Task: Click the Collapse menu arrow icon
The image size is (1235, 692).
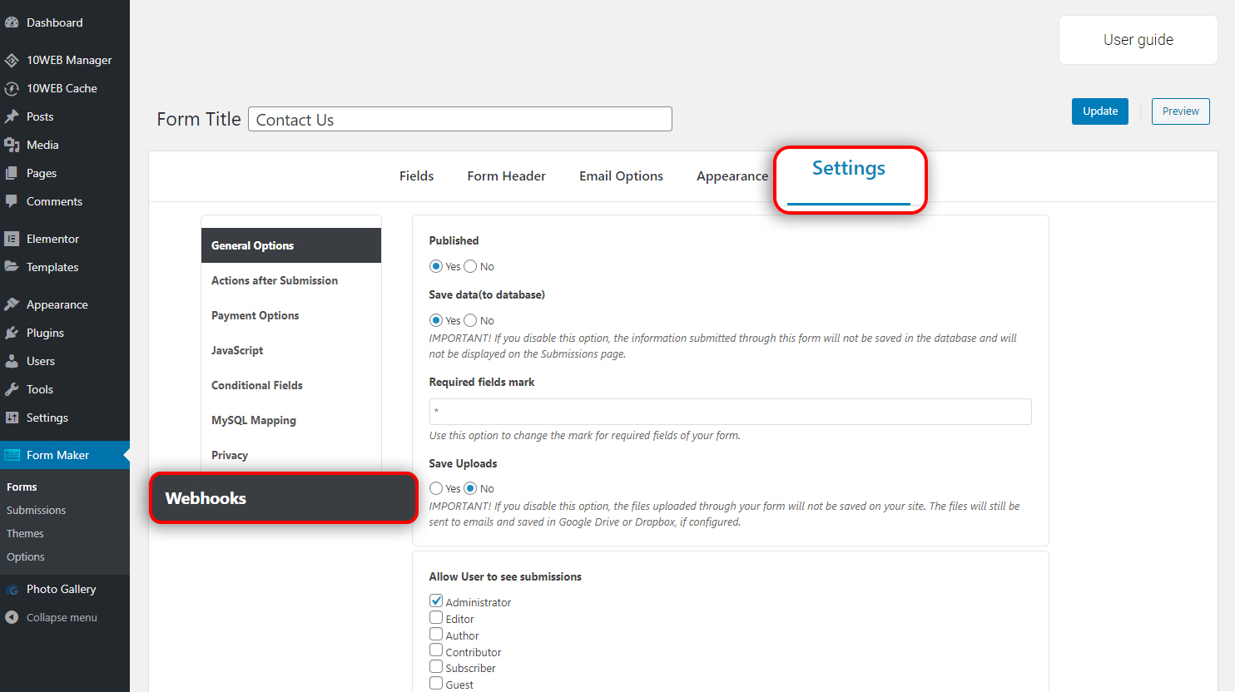Action: [x=12, y=617]
